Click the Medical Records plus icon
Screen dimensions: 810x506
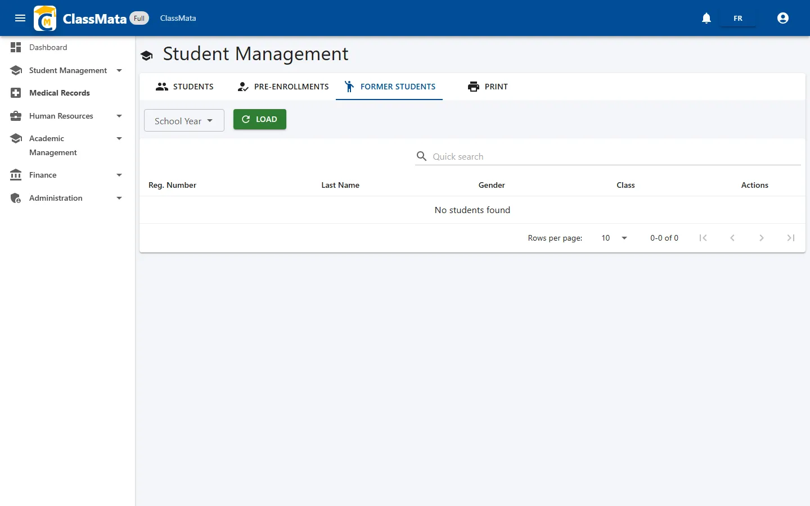click(x=16, y=93)
